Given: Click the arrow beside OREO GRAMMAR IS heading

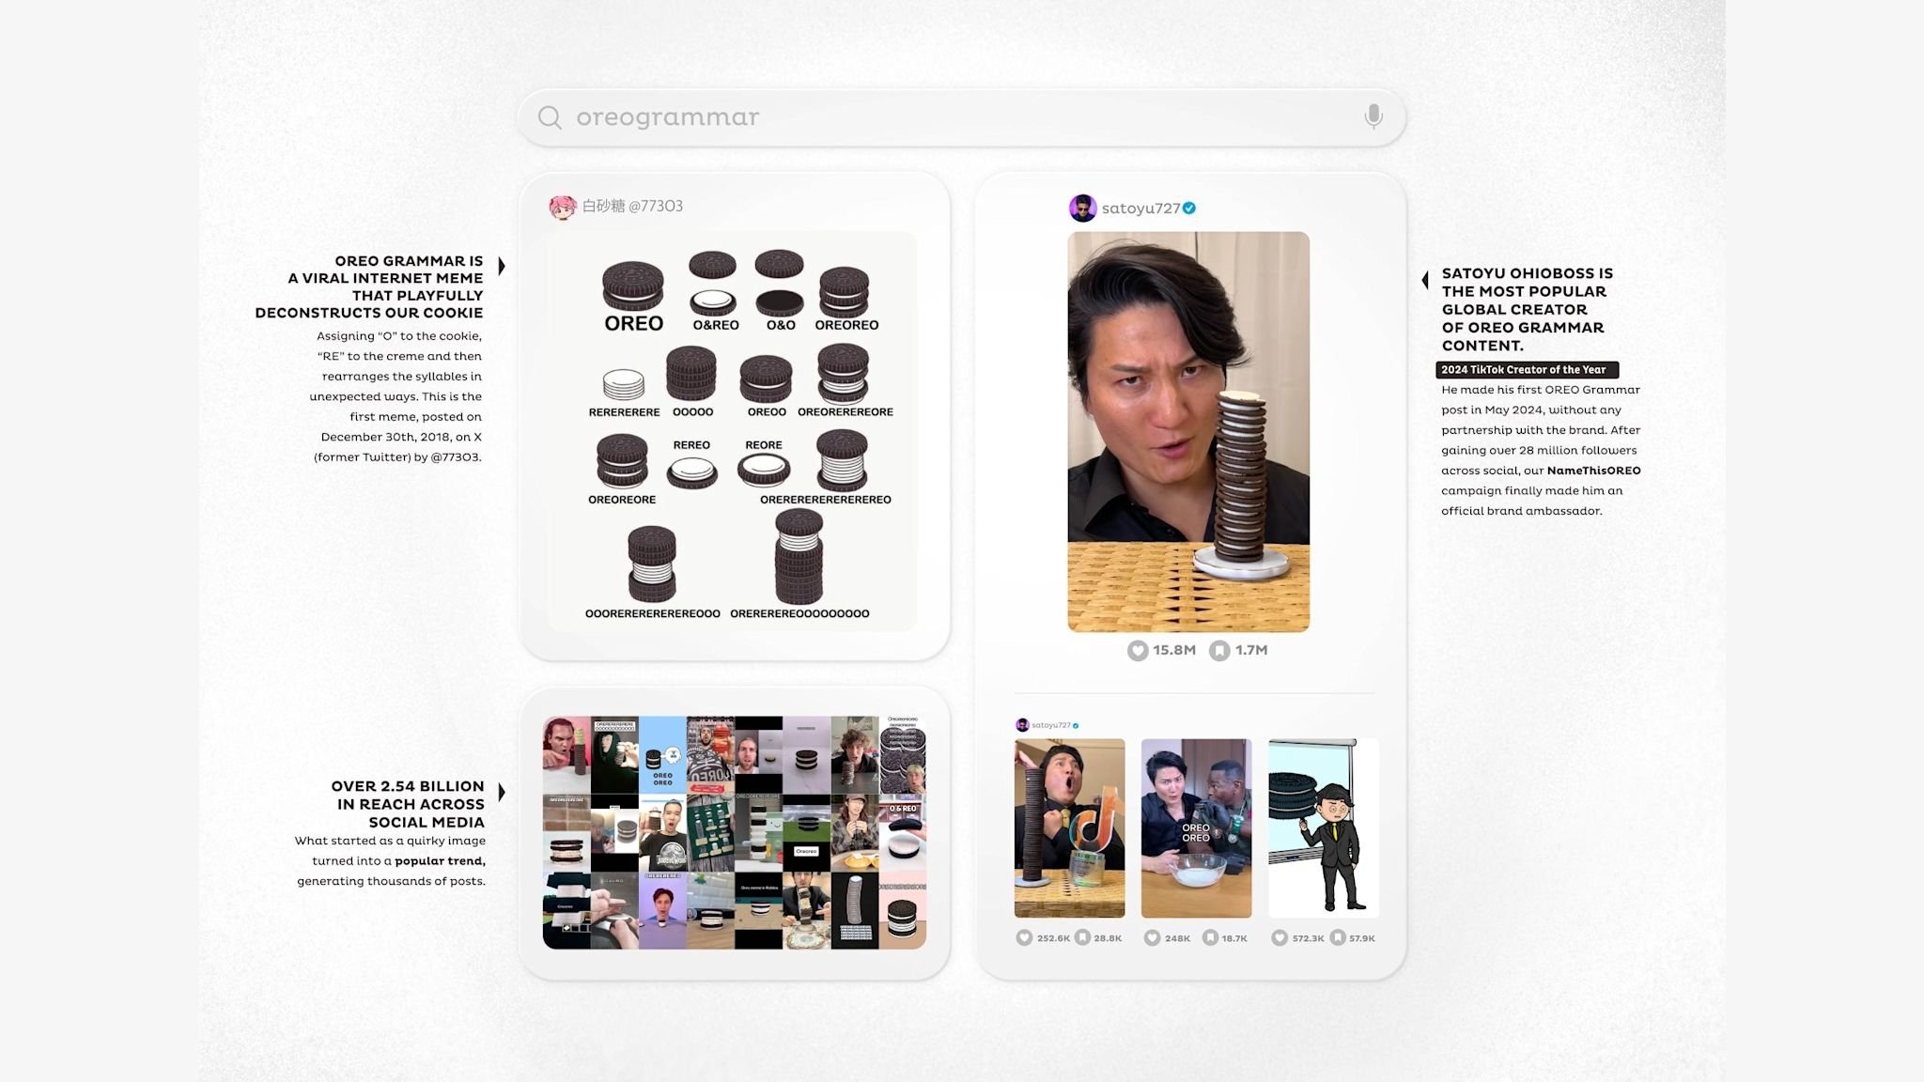Looking at the screenshot, I should coord(502,266).
